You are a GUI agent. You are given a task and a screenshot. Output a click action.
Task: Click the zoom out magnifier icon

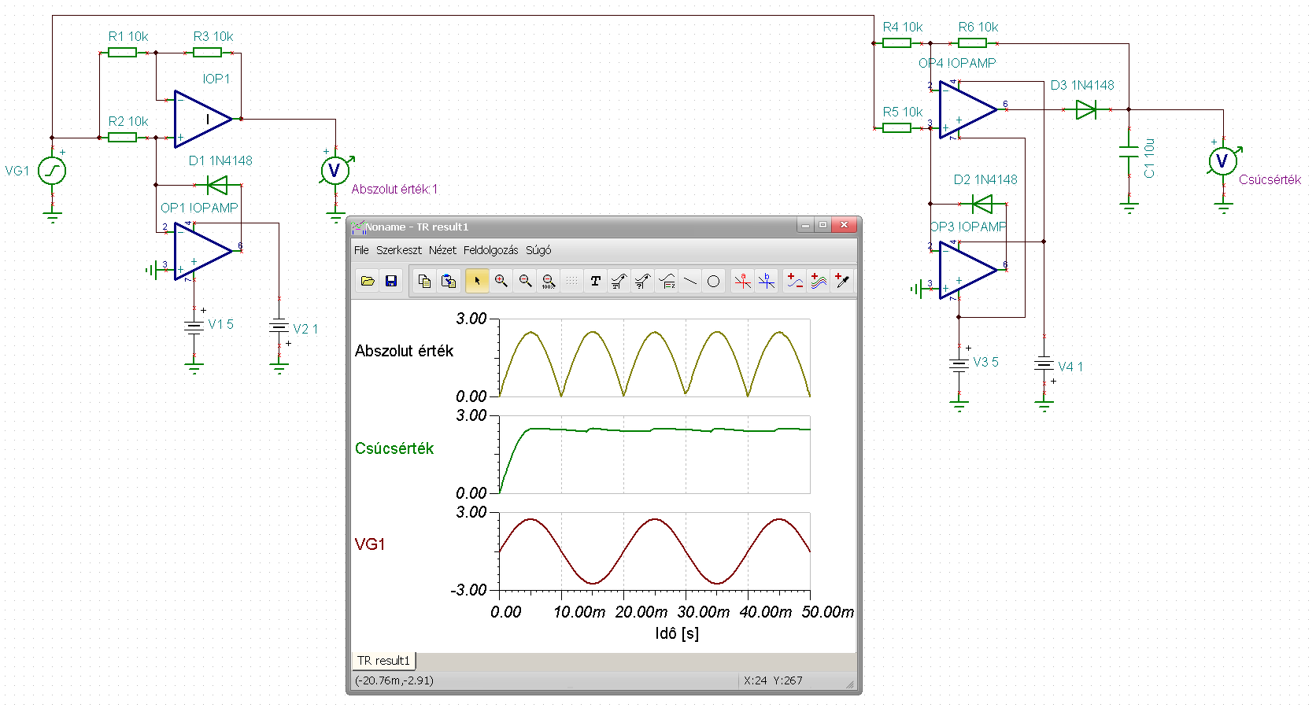[x=525, y=281]
